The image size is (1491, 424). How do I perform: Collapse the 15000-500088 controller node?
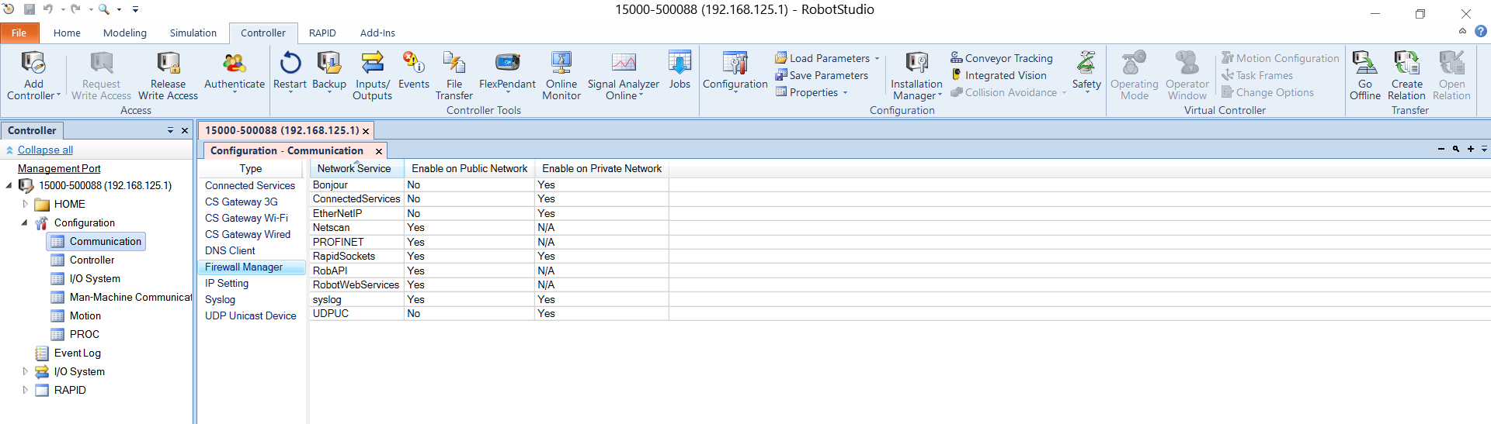point(9,185)
